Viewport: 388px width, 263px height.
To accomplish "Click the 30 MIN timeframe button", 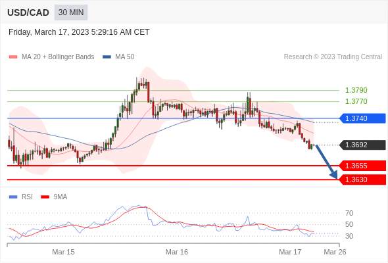I will 71,12.
